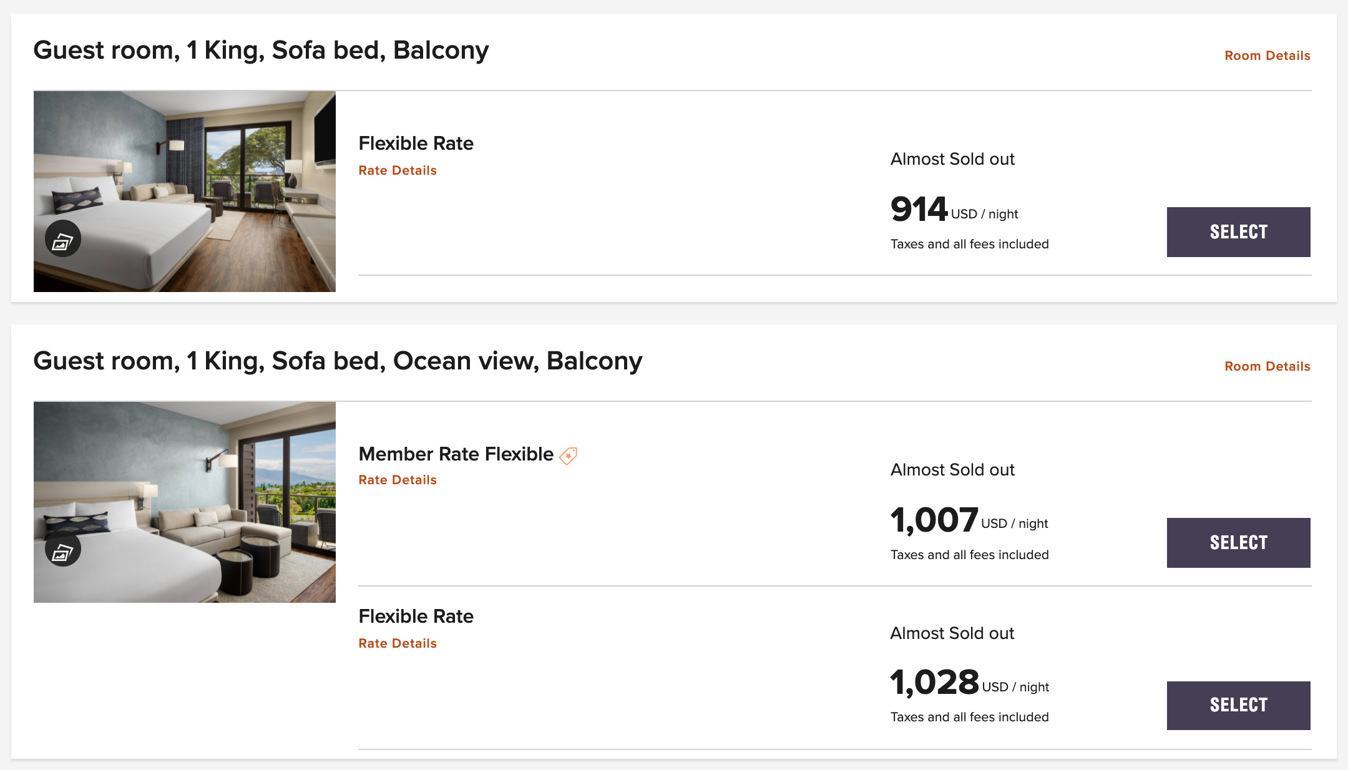Open gallery icon on Ocean view room image
This screenshot has height=770, width=1348.
(63, 550)
